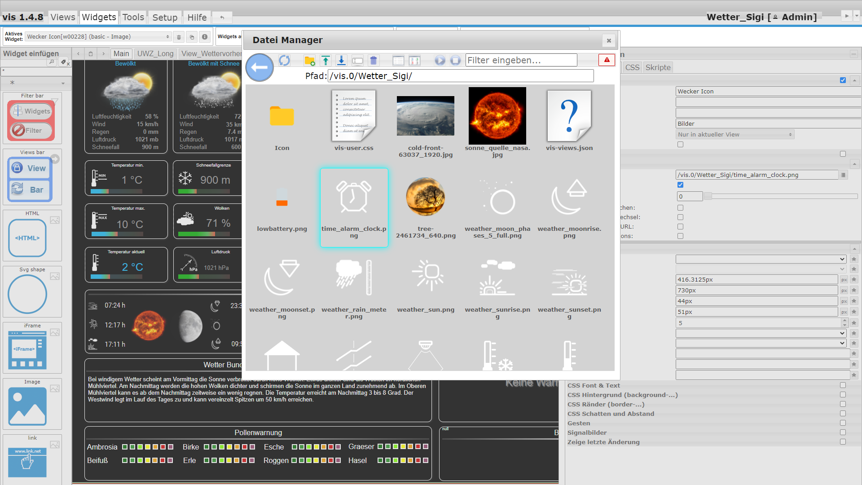Click the green upload file icon

pyautogui.click(x=325, y=60)
